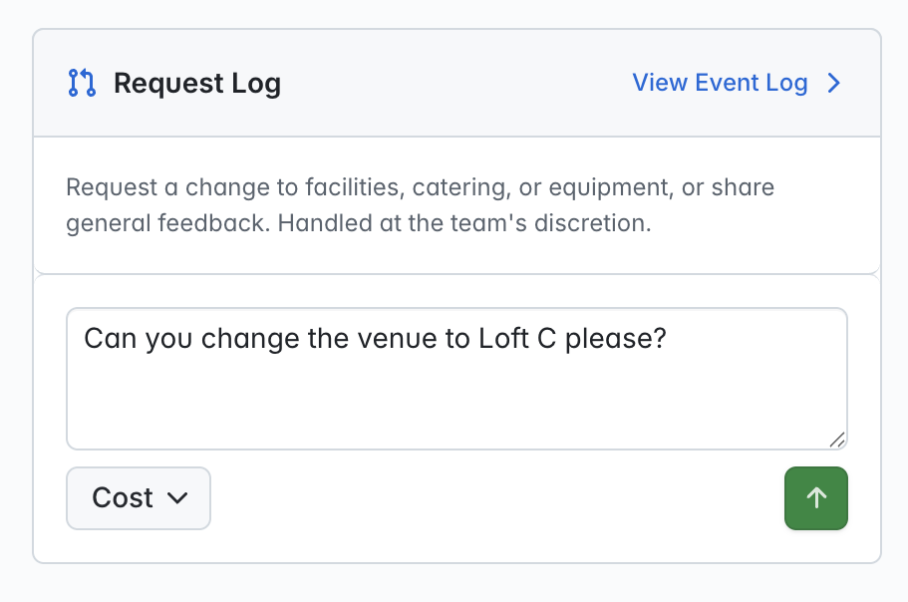This screenshot has width=908, height=602.
Task: Open the View Event Log link
Action: click(720, 83)
